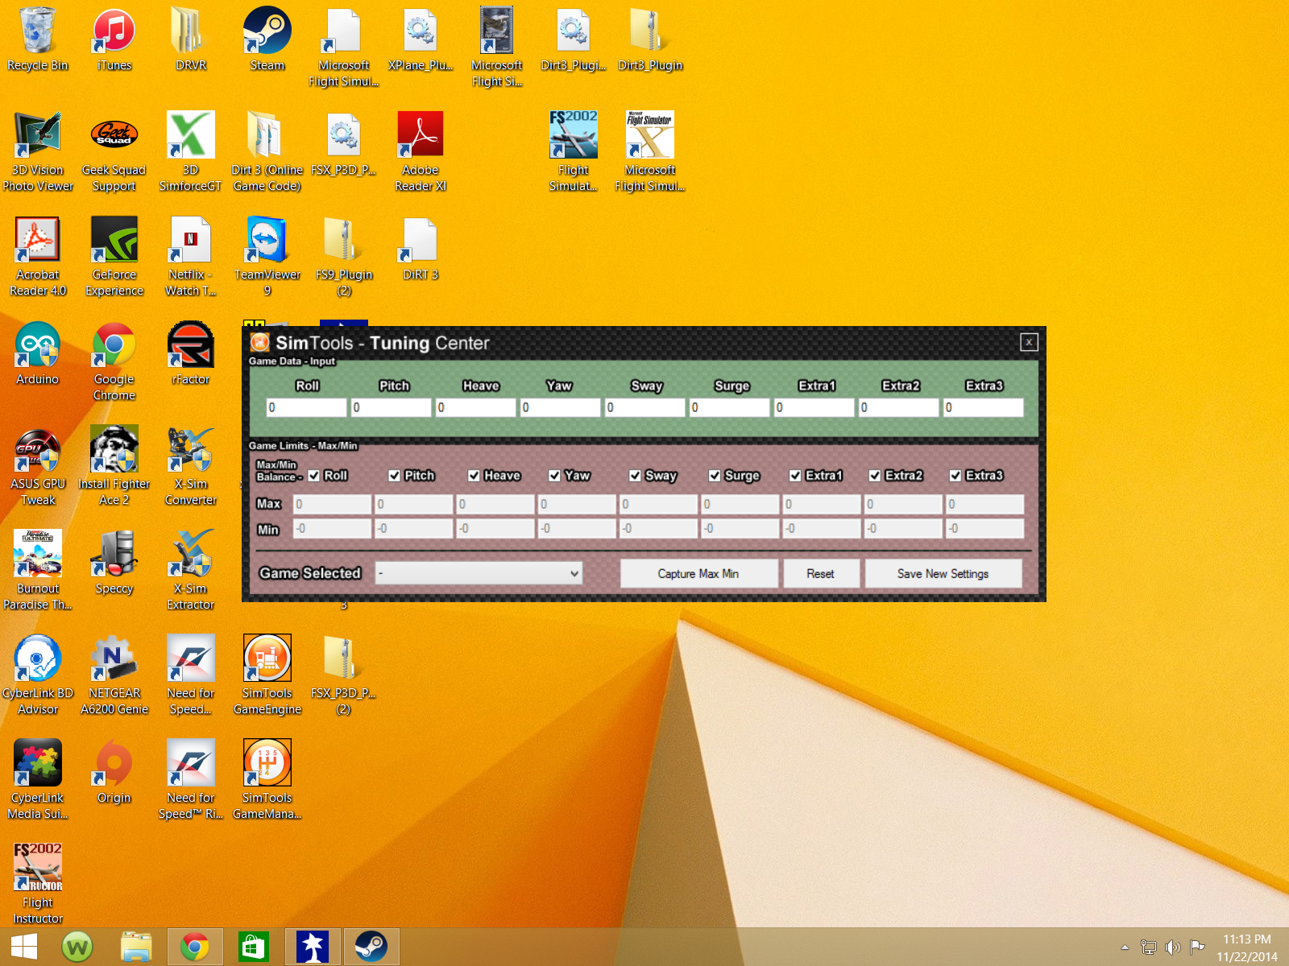Open the volume control in the system tray
1289x966 pixels.
pyautogui.click(x=1173, y=947)
